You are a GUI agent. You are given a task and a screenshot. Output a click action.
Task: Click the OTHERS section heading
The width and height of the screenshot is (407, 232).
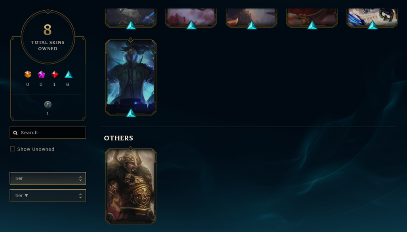[x=119, y=138]
